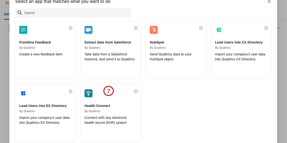
Task: Click the Health Connect caduceus icon
Action: pyautogui.click(x=88, y=93)
